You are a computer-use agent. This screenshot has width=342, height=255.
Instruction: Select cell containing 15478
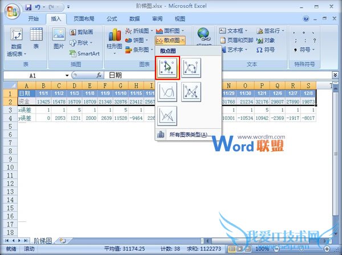pyautogui.click(x=59, y=102)
